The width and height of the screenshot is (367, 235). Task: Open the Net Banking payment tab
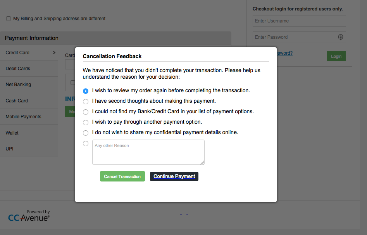pos(29,85)
